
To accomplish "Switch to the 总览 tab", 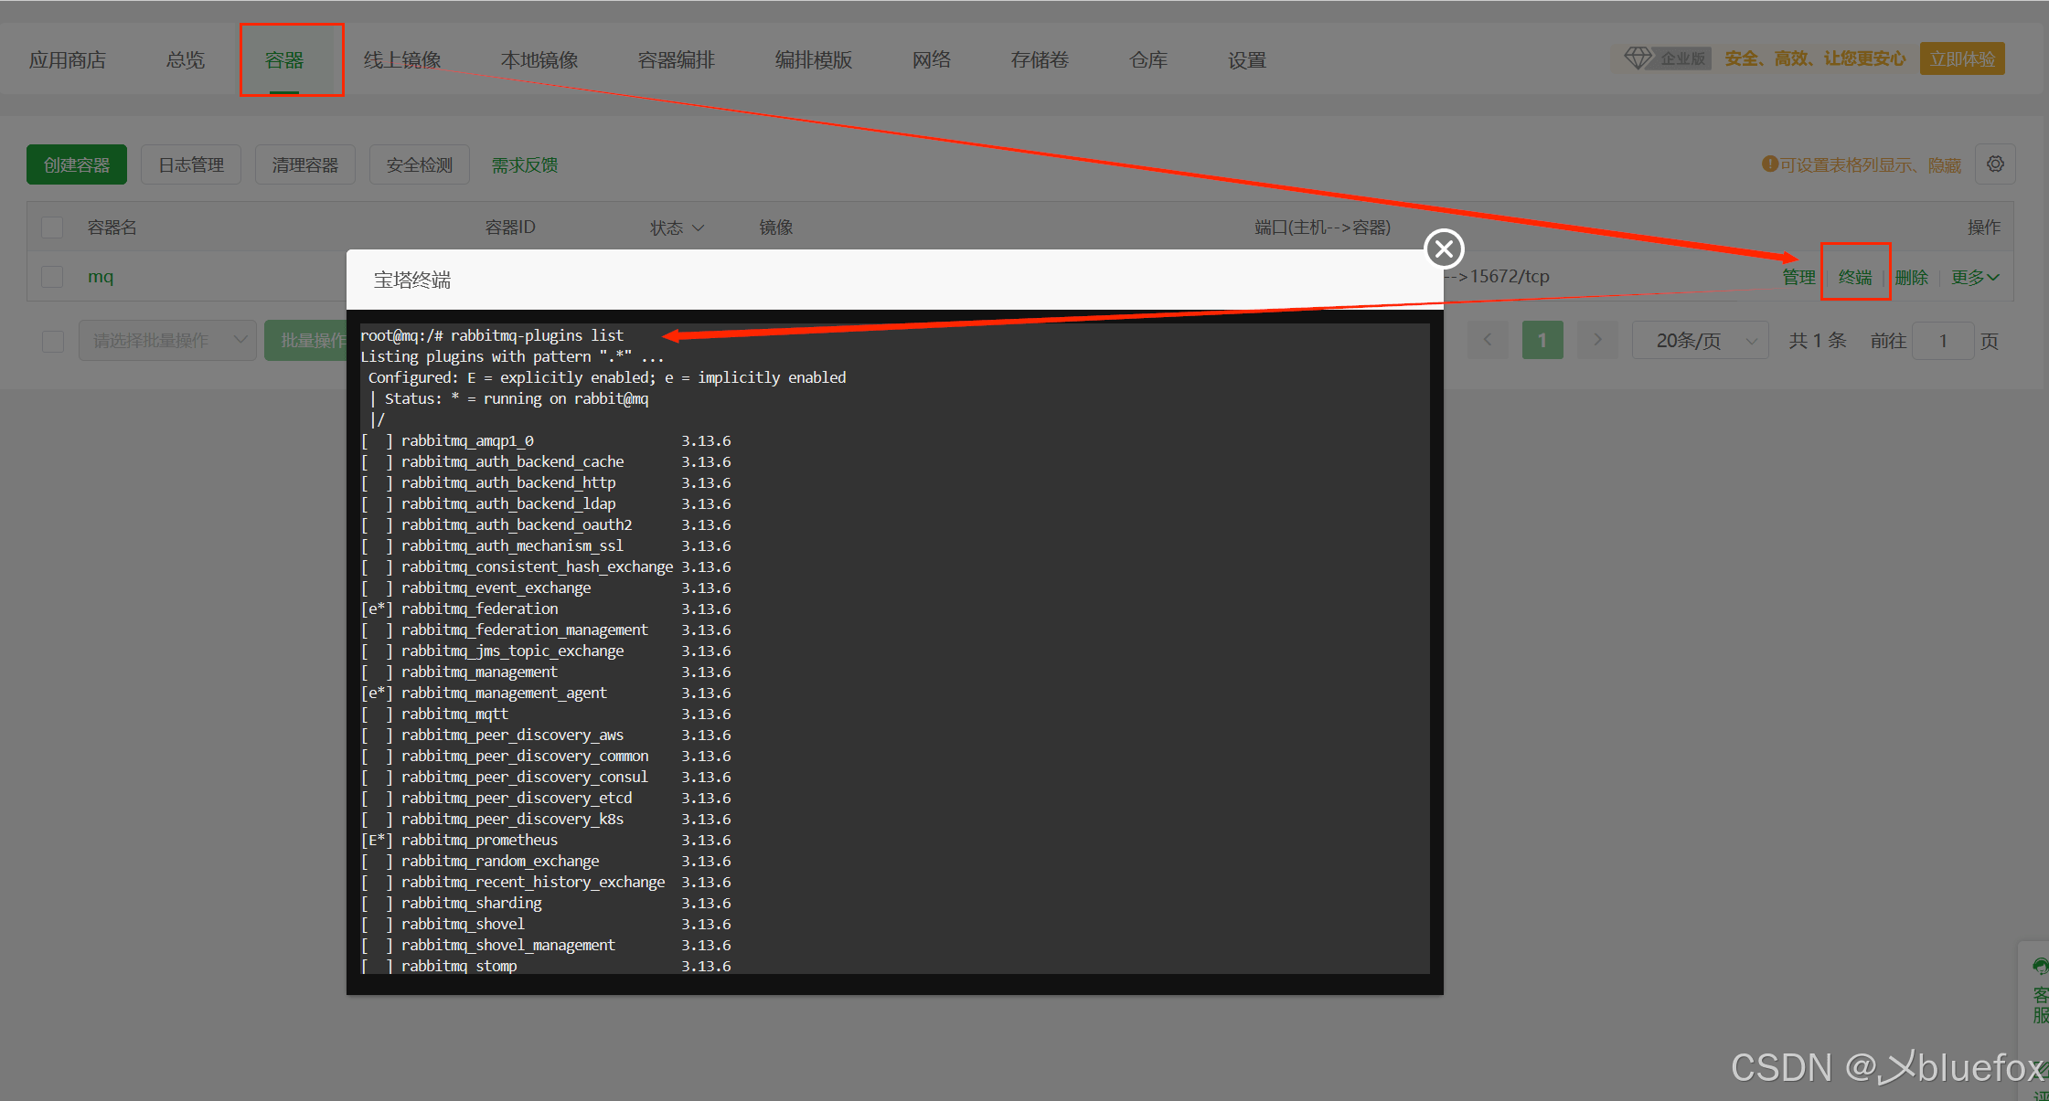I will pyautogui.click(x=186, y=60).
